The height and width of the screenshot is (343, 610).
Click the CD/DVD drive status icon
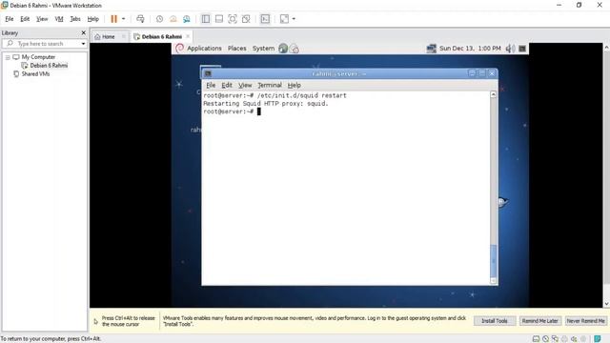pyautogui.click(x=545, y=339)
